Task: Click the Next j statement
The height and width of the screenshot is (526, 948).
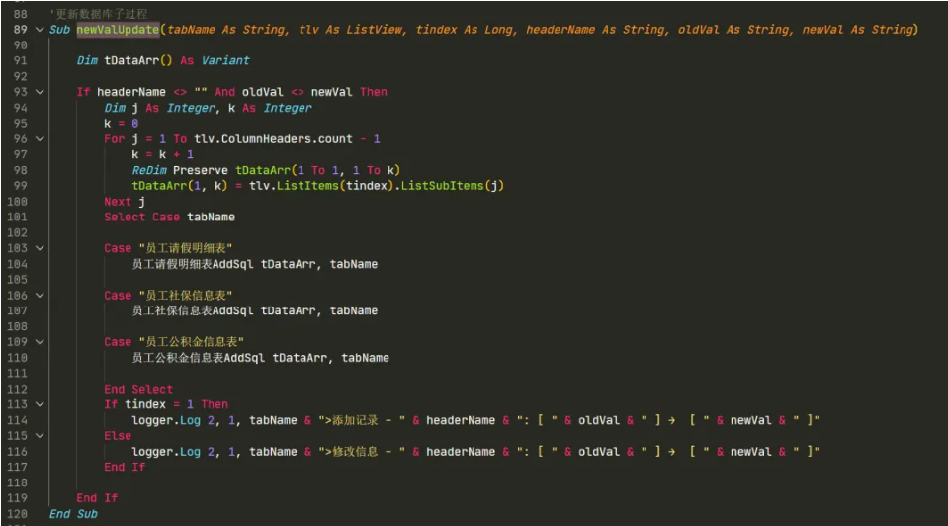Action: (125, 202)
